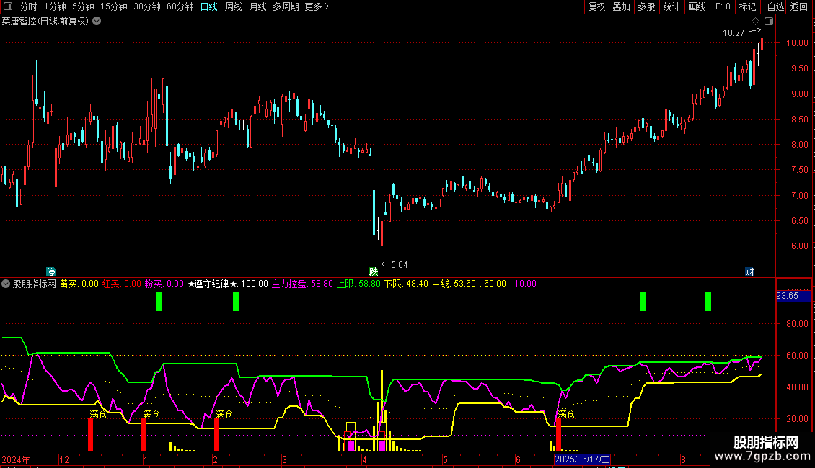Click the 财 financial report marker icon
Screen dimensions: 815x468
pos(749,272)
